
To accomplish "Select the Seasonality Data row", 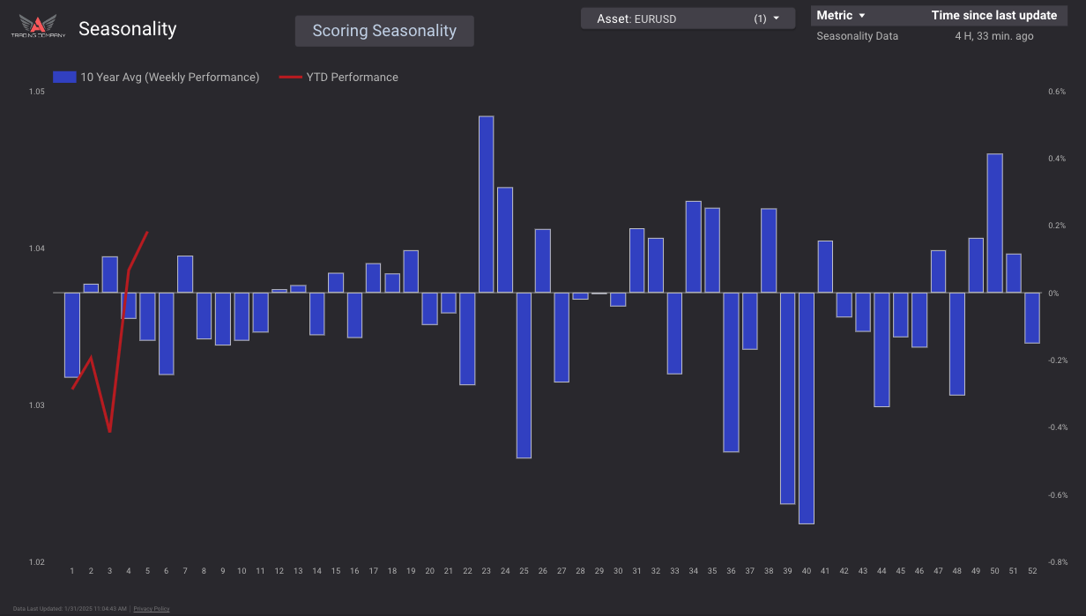I will pyautogui.click(x=857, y=36).
